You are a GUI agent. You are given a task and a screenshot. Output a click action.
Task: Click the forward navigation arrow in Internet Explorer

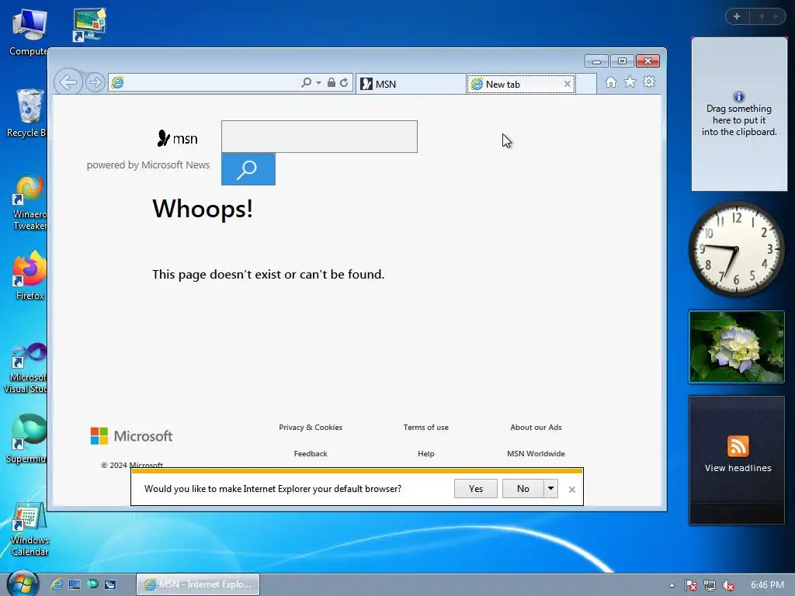pyautogui.click(x=95, y=82)
